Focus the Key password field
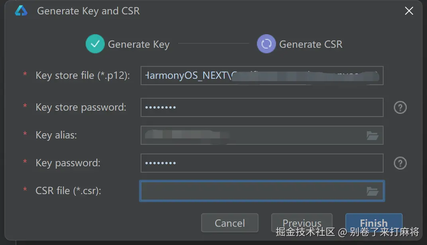The image size is (427, 245). (262, 163)
